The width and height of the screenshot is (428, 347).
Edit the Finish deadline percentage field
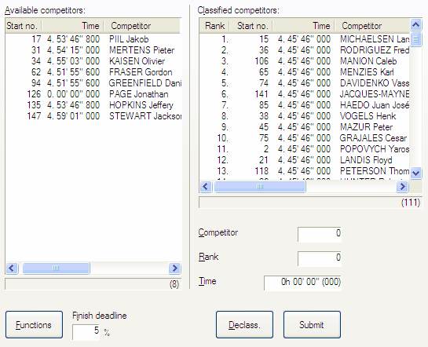click(x=86, y=332)
